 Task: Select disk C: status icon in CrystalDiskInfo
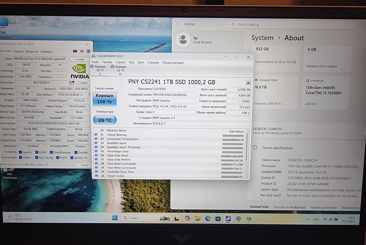click(x=92, y=66)
